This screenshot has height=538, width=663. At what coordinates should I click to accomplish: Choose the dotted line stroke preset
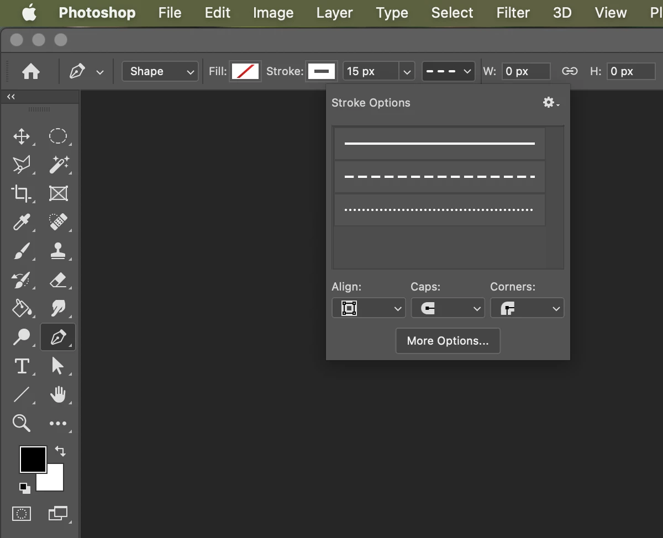[x=440, y=210]
